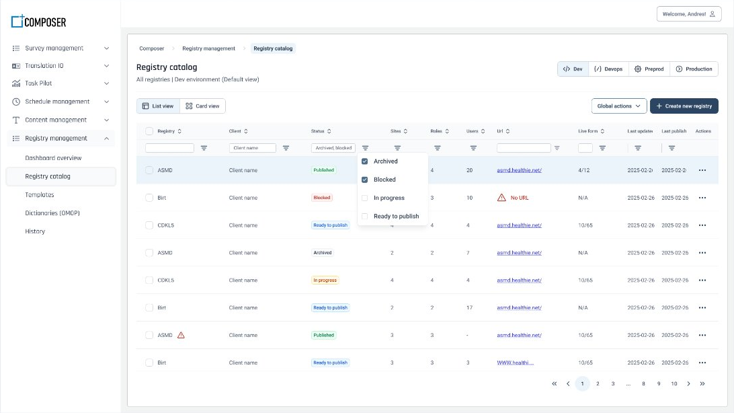Switch to Production environment tab
The height and width of the screenshot is (413, 734).
[x=694, y=69]
